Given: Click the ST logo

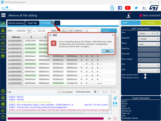Looking at the screenshot, I should coord(154,8).
